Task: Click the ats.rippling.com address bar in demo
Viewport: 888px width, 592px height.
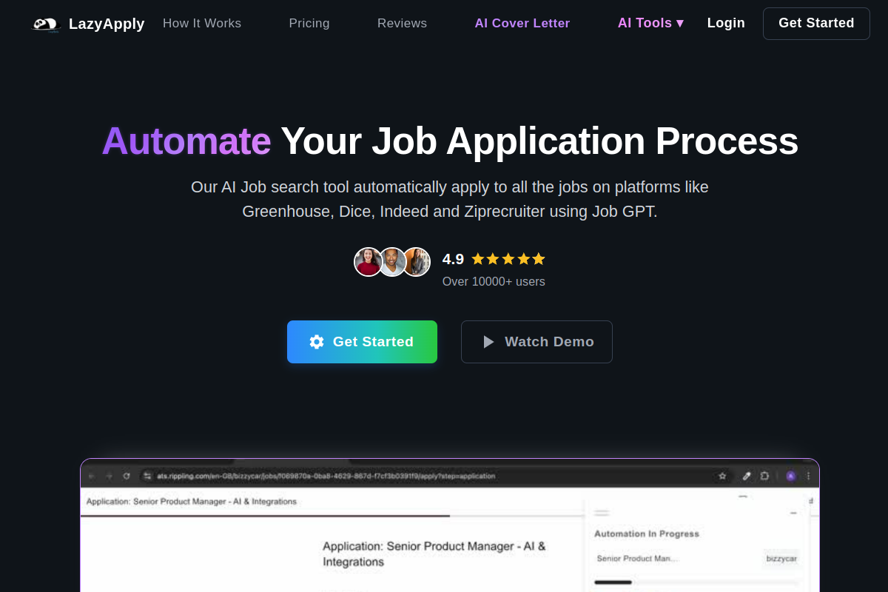Action: tap(437, 476)
